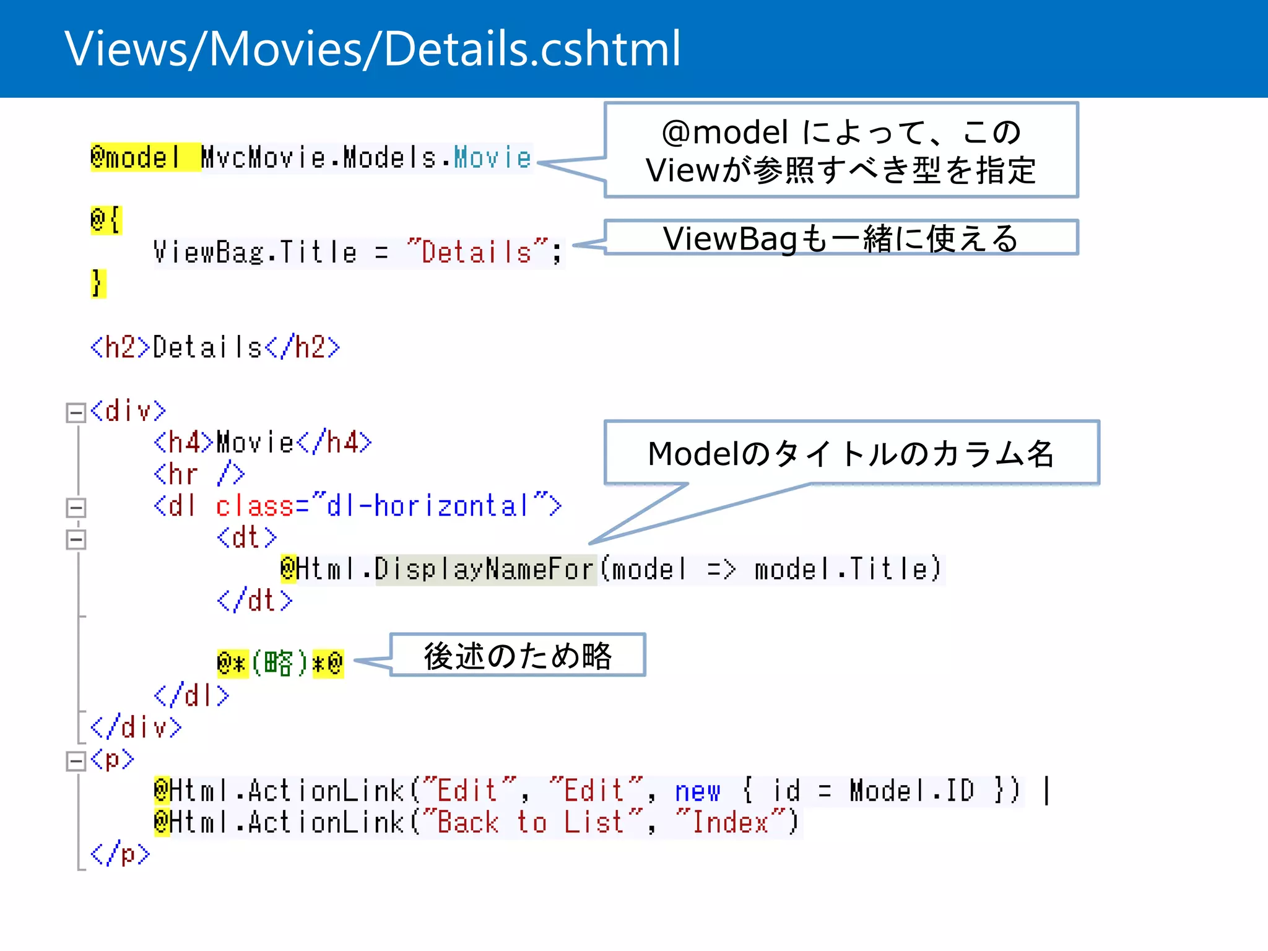Click the closing </dt> tag

[254, 601]
